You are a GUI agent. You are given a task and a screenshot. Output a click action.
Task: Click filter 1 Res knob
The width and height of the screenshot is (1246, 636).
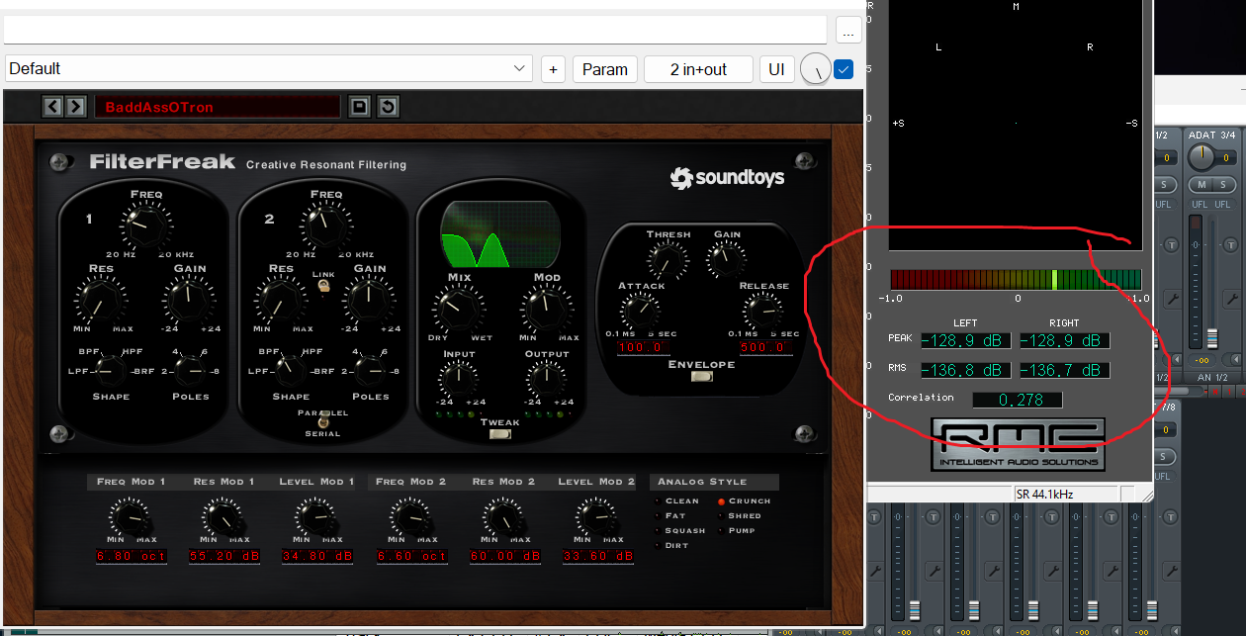(99, 300)
